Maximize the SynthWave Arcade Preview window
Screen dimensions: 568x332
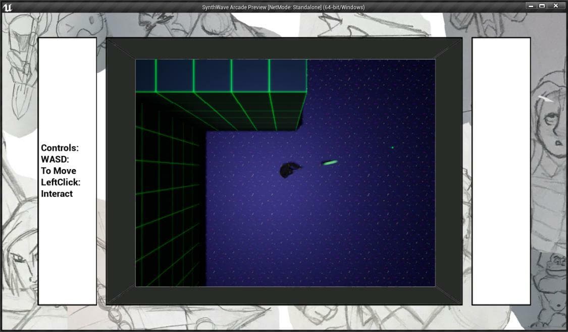click(x=542, y=6)
